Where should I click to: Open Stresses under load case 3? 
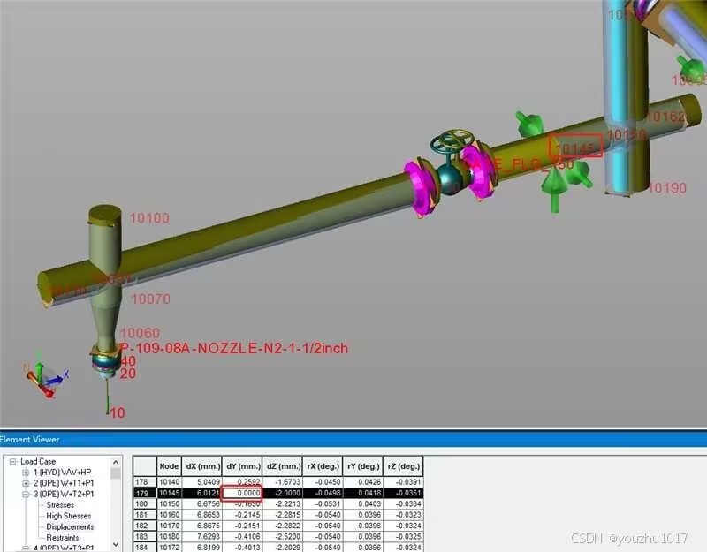coord(60,505)
